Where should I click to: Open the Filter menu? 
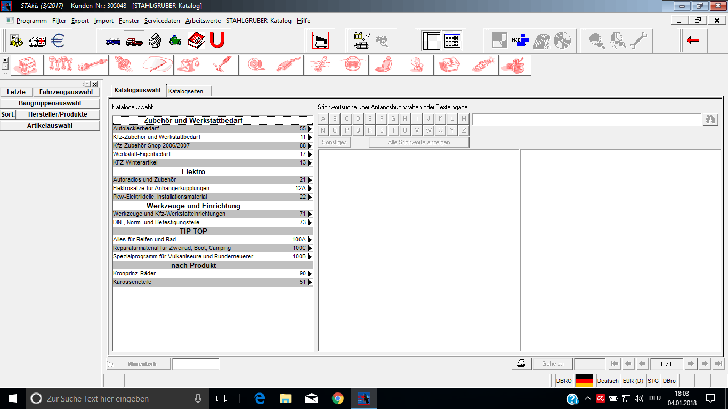tap(59, 21)
